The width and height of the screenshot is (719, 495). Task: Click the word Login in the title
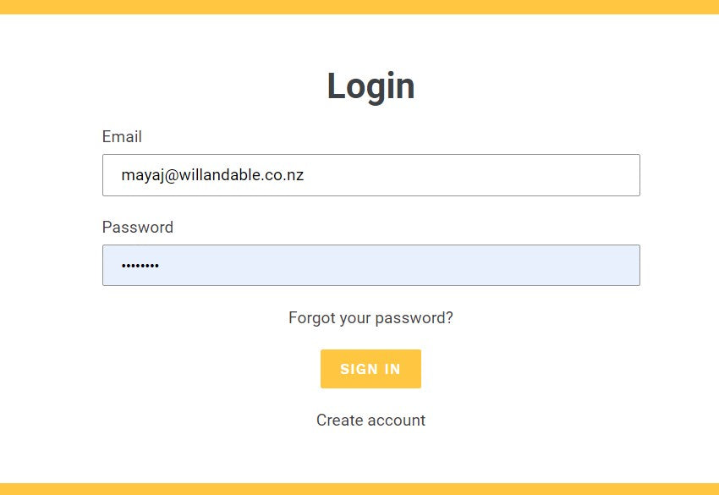click(370, 86)
